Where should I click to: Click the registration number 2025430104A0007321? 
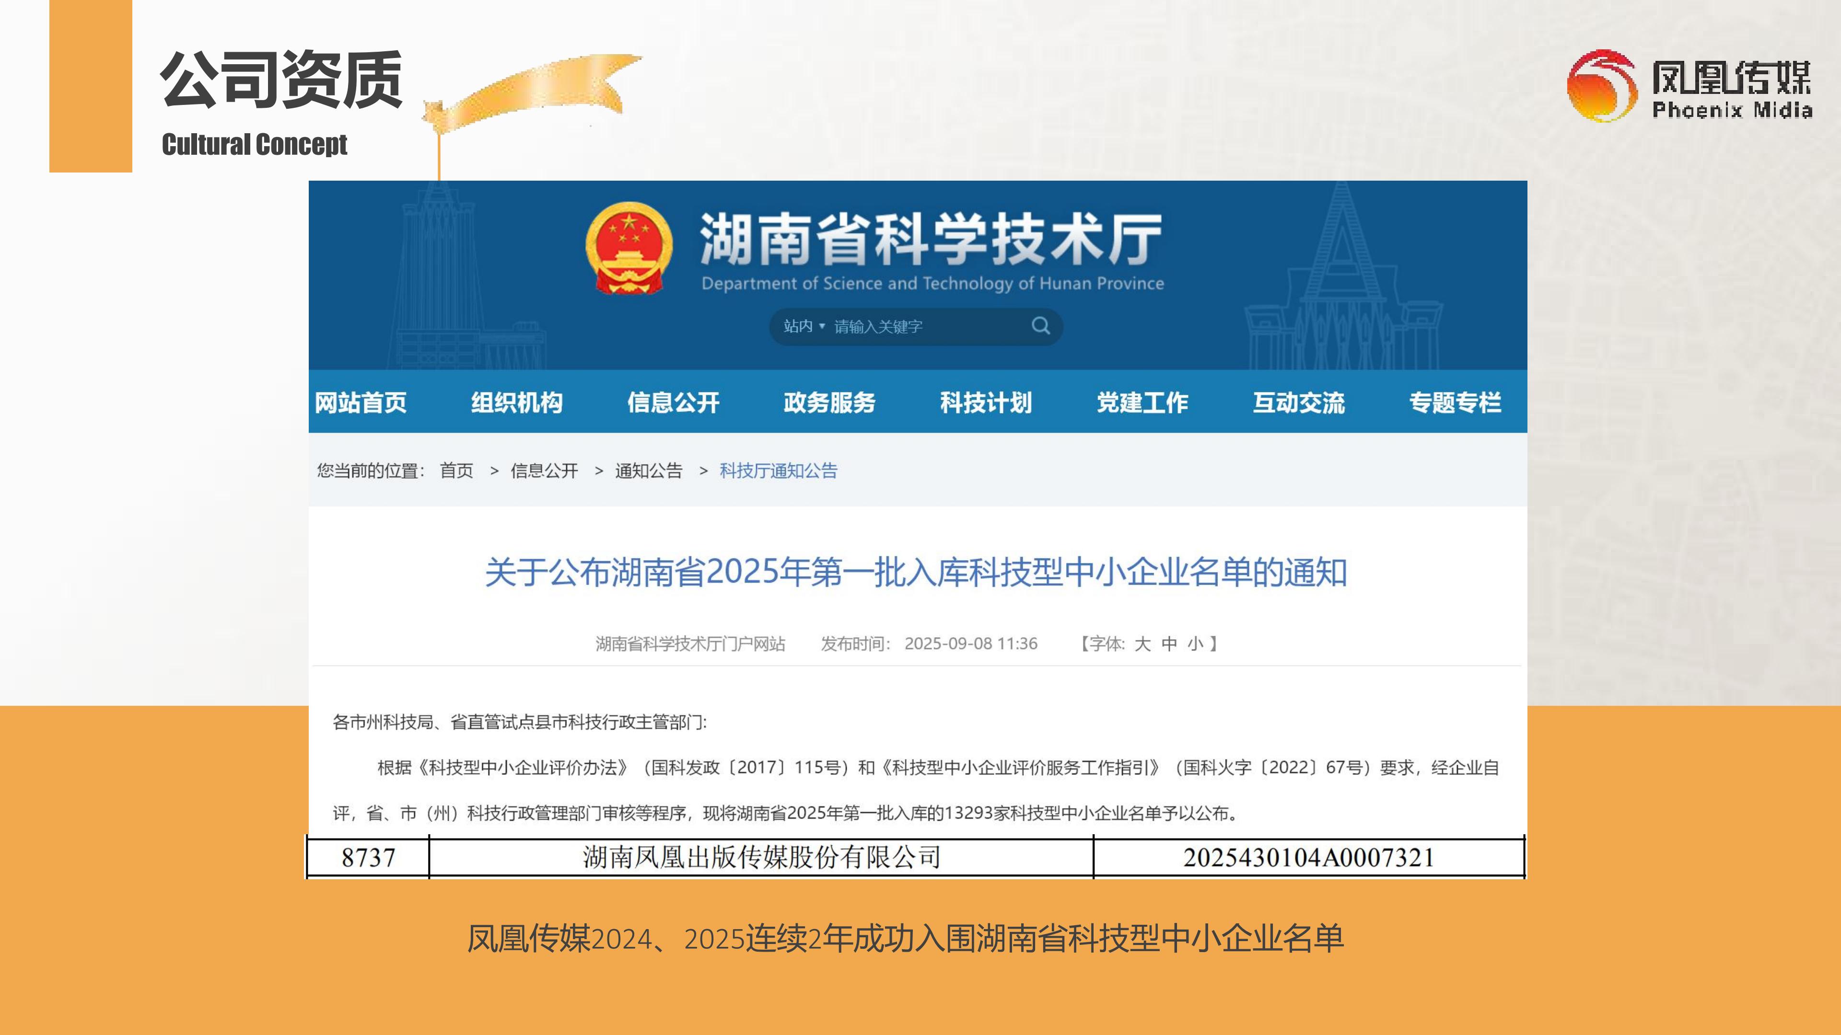(1308, 857)
